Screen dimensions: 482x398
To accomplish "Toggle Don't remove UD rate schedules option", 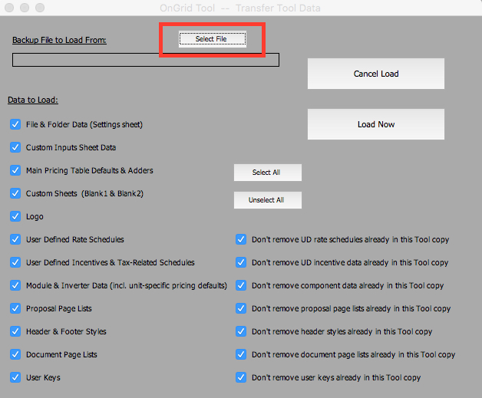I will pyautogui.click(x=241, y=239).
